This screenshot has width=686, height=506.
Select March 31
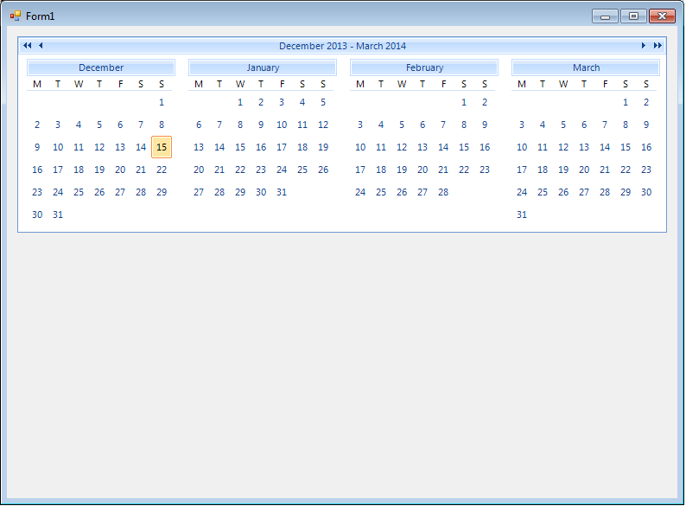pyautogui.click(x=522, y=215)
